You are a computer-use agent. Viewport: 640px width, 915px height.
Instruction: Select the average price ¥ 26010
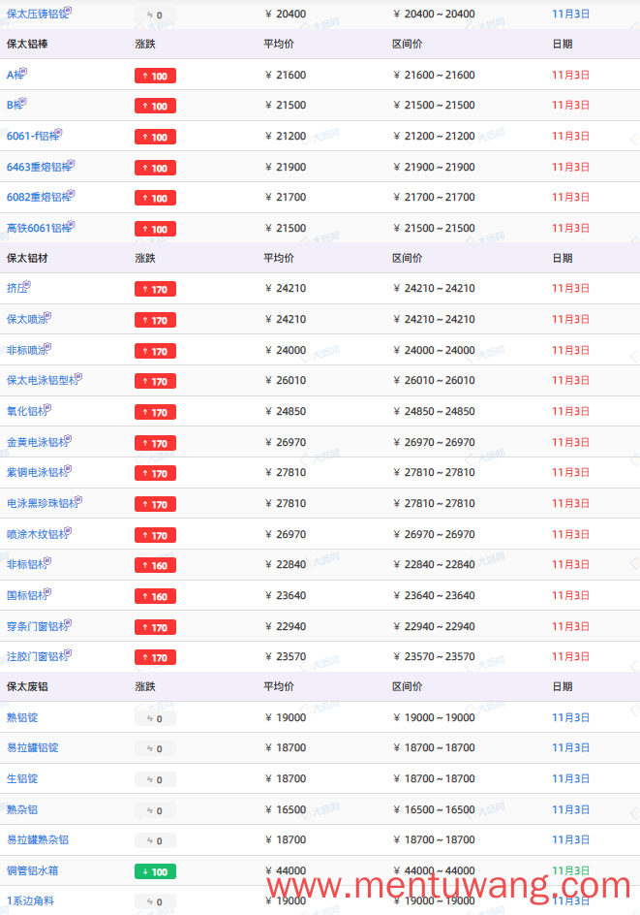[286, 381]
